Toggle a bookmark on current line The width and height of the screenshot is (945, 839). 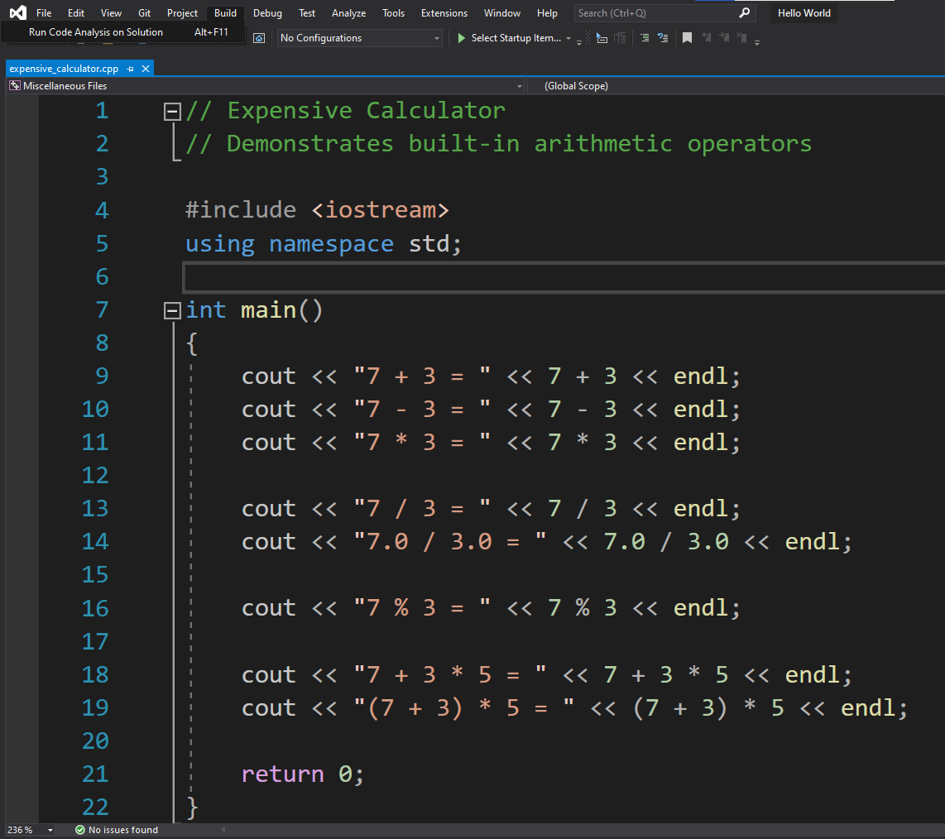687,38
